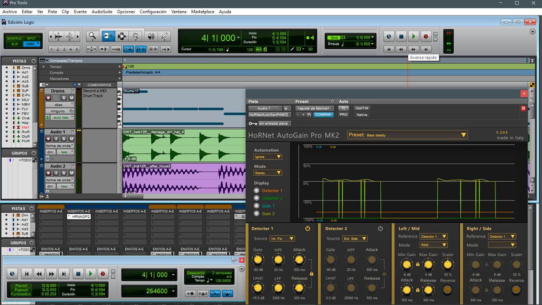This screenshot has width=542, height=305.
Task: Expand the Tempo ruler triangle
Action: pos(44,67)
